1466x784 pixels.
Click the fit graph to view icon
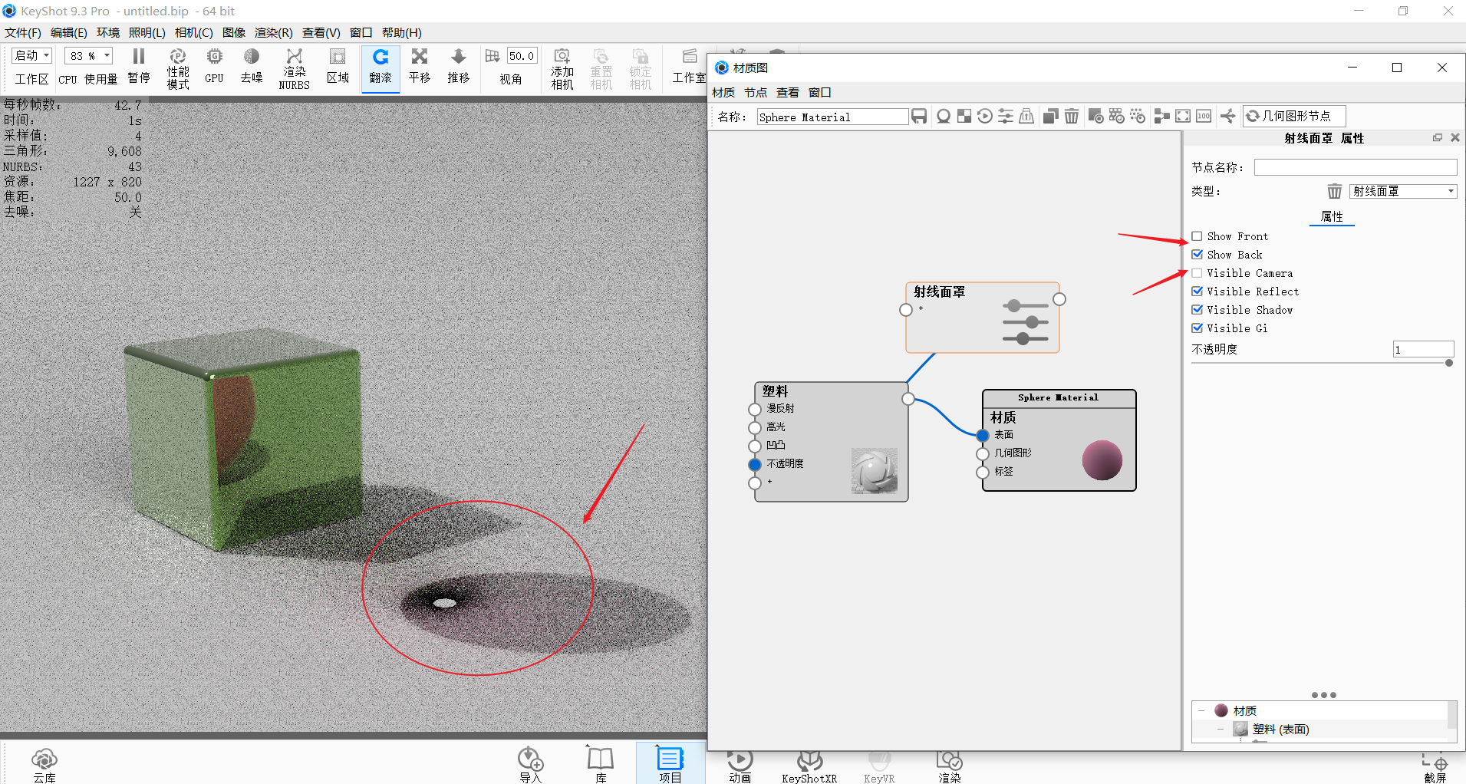[1183, 116]
